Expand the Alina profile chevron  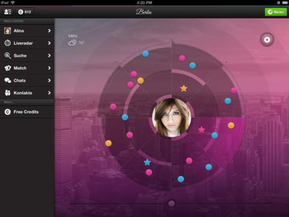pyautogui.click(x=49, y=31)
